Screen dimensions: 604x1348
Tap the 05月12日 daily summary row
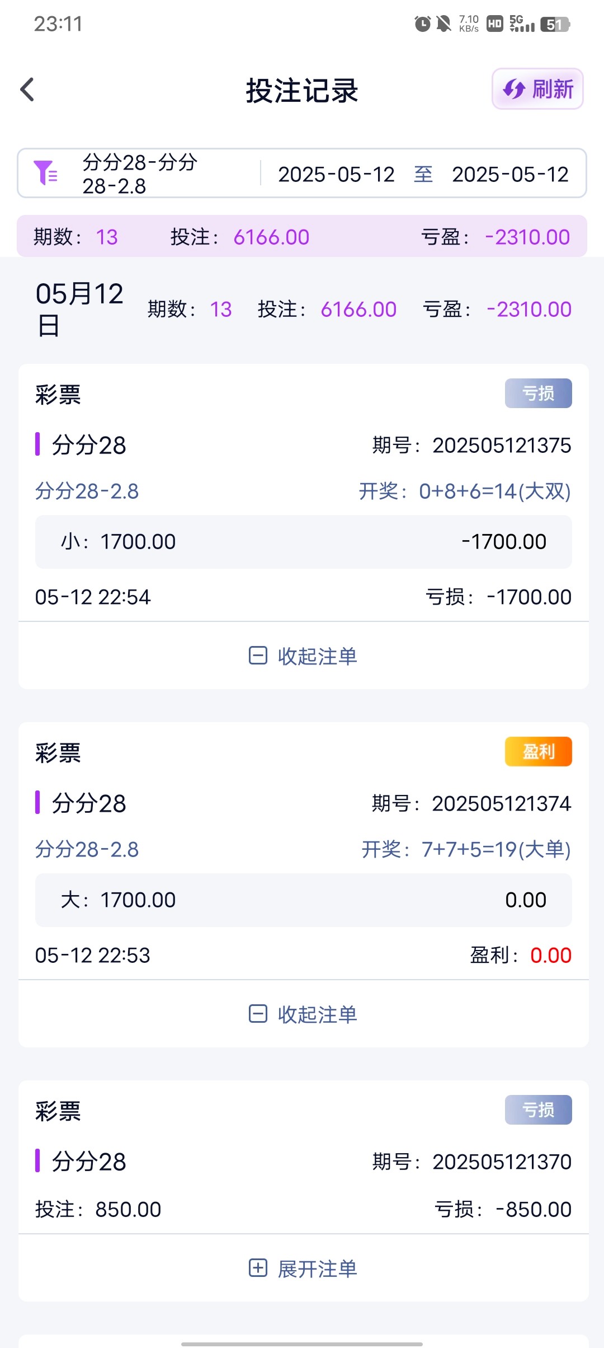coord(303,310)
